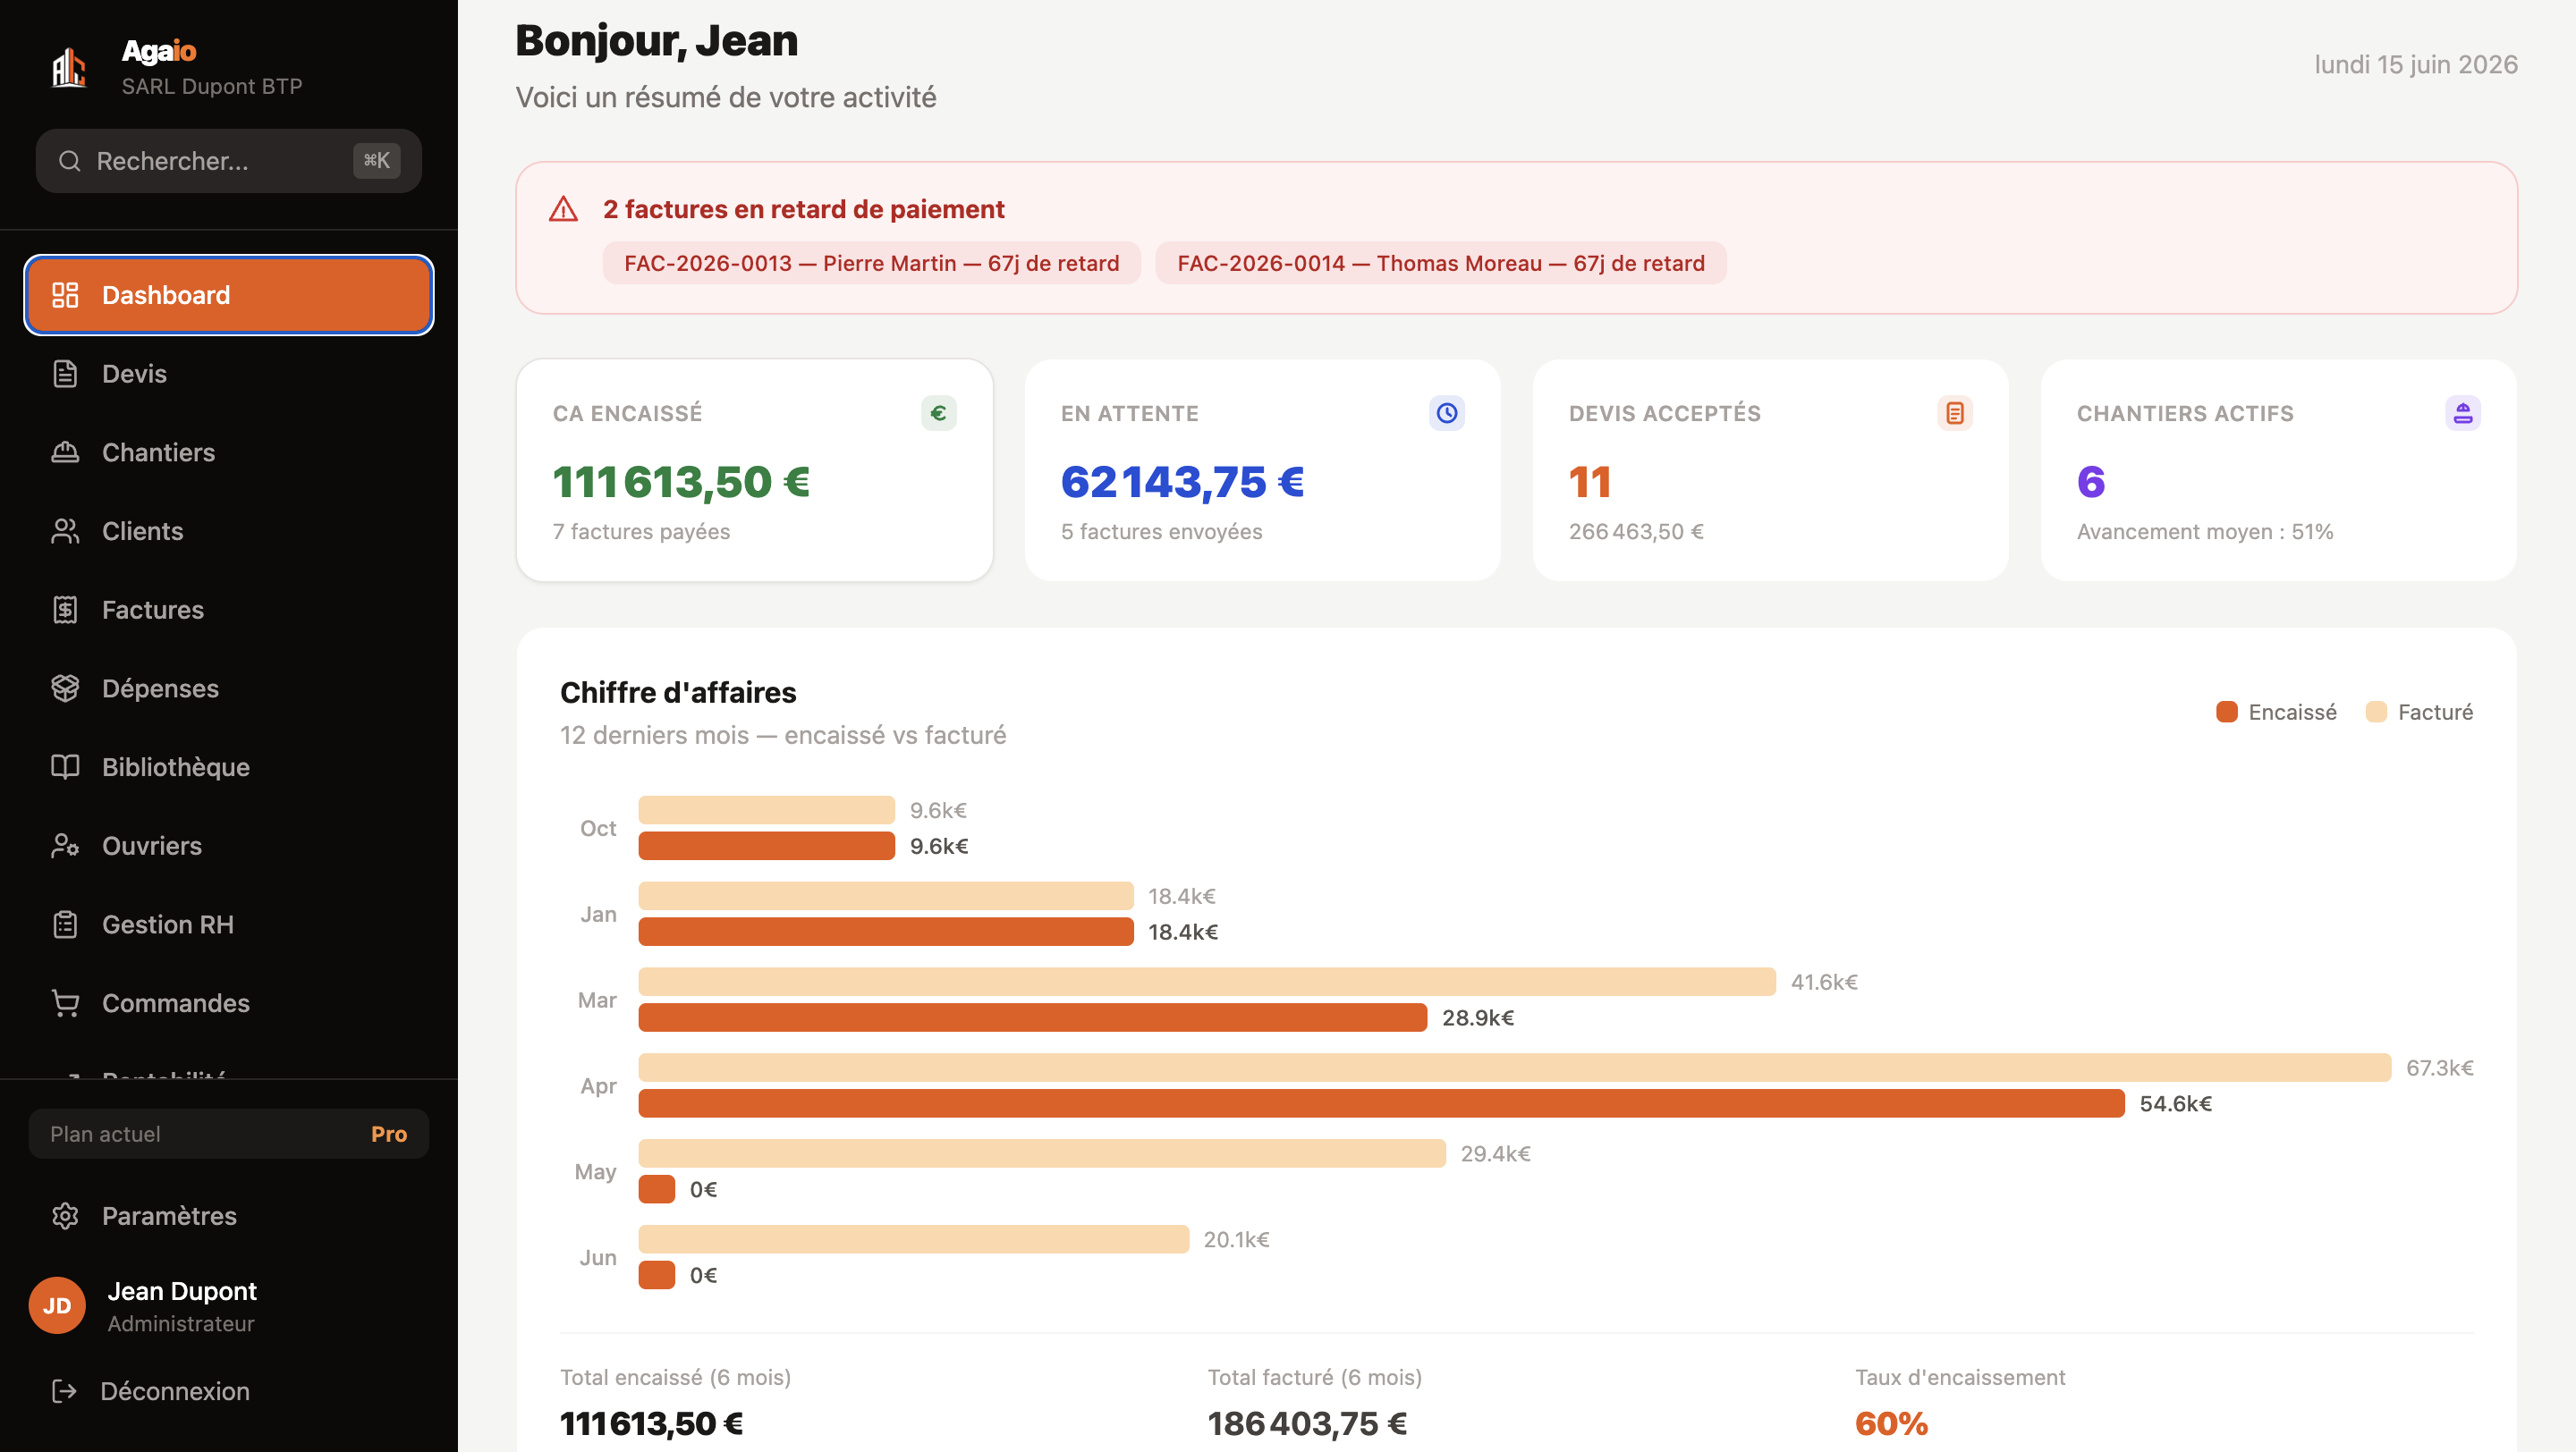Click 'Avancement moyen : 51%' text
The height and width of the screenshot is (1452, 2576).
pos(2205,532)
